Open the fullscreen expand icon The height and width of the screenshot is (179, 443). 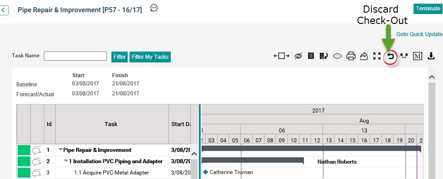[x=377, y=56]
